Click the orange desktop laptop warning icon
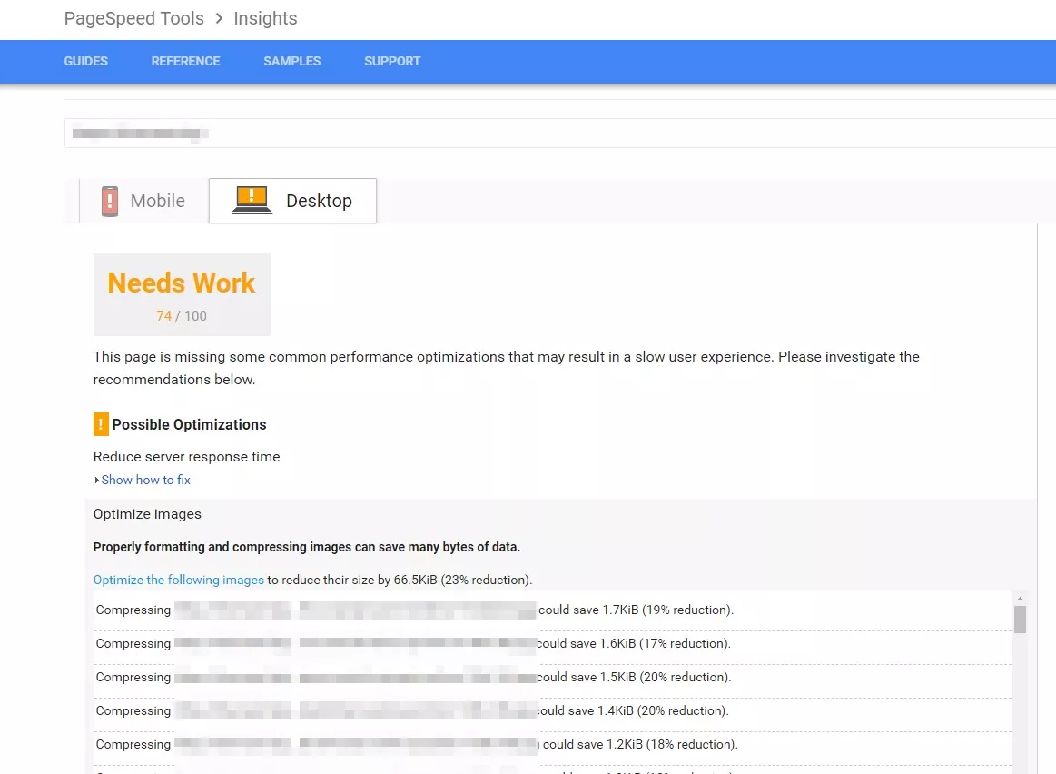This screenshot has height=774, width=1056. point(252,200)
